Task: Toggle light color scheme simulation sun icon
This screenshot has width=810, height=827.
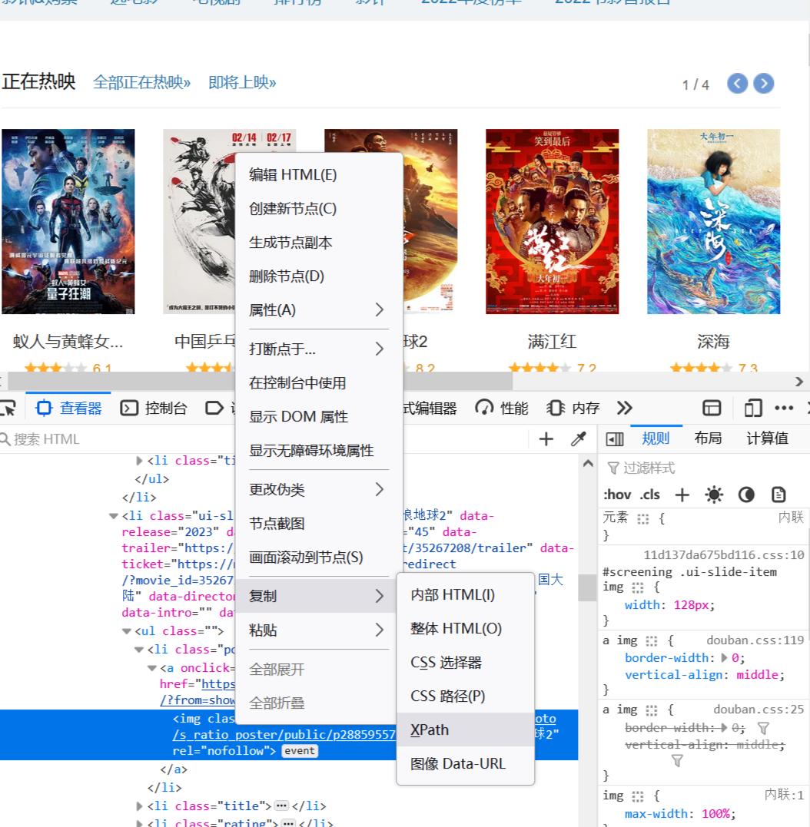Action: [714, 495]
